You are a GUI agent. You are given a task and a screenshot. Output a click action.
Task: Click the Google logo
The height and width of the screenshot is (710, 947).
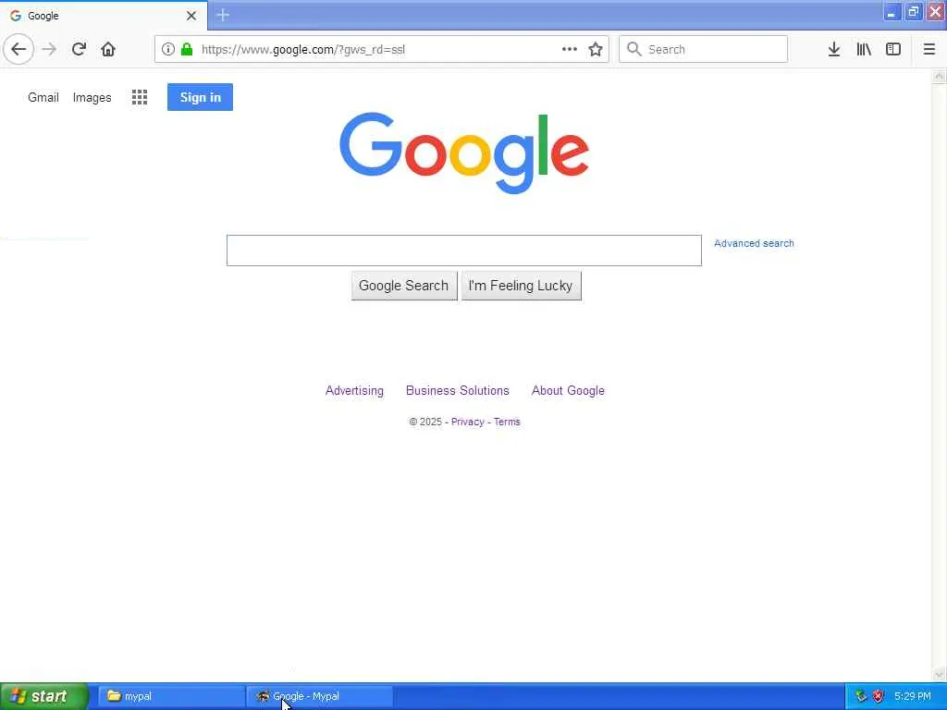pos(464,153)
